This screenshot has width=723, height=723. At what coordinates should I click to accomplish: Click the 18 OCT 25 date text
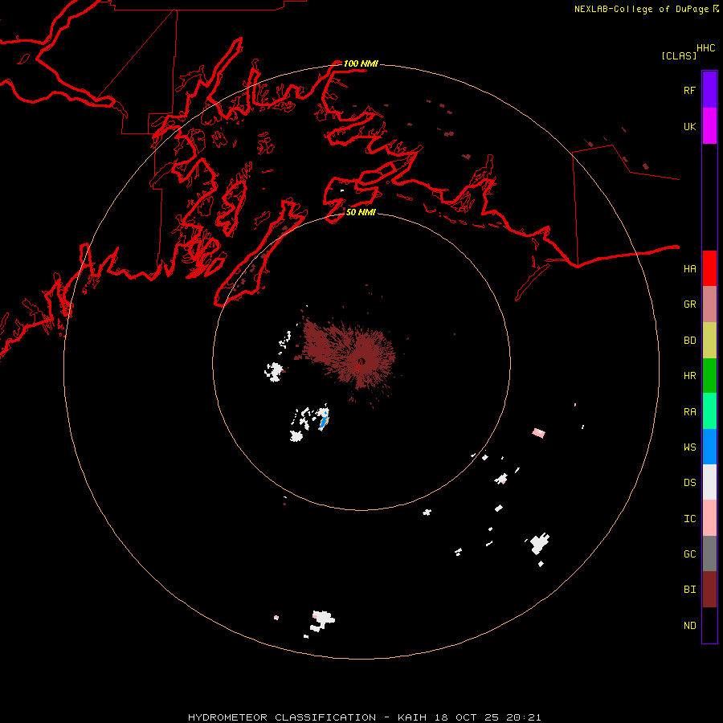tap(467, 717)
